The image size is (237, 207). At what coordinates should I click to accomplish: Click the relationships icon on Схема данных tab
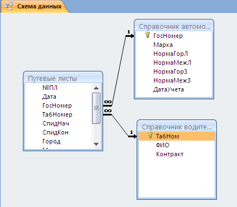tap(8, 7)
